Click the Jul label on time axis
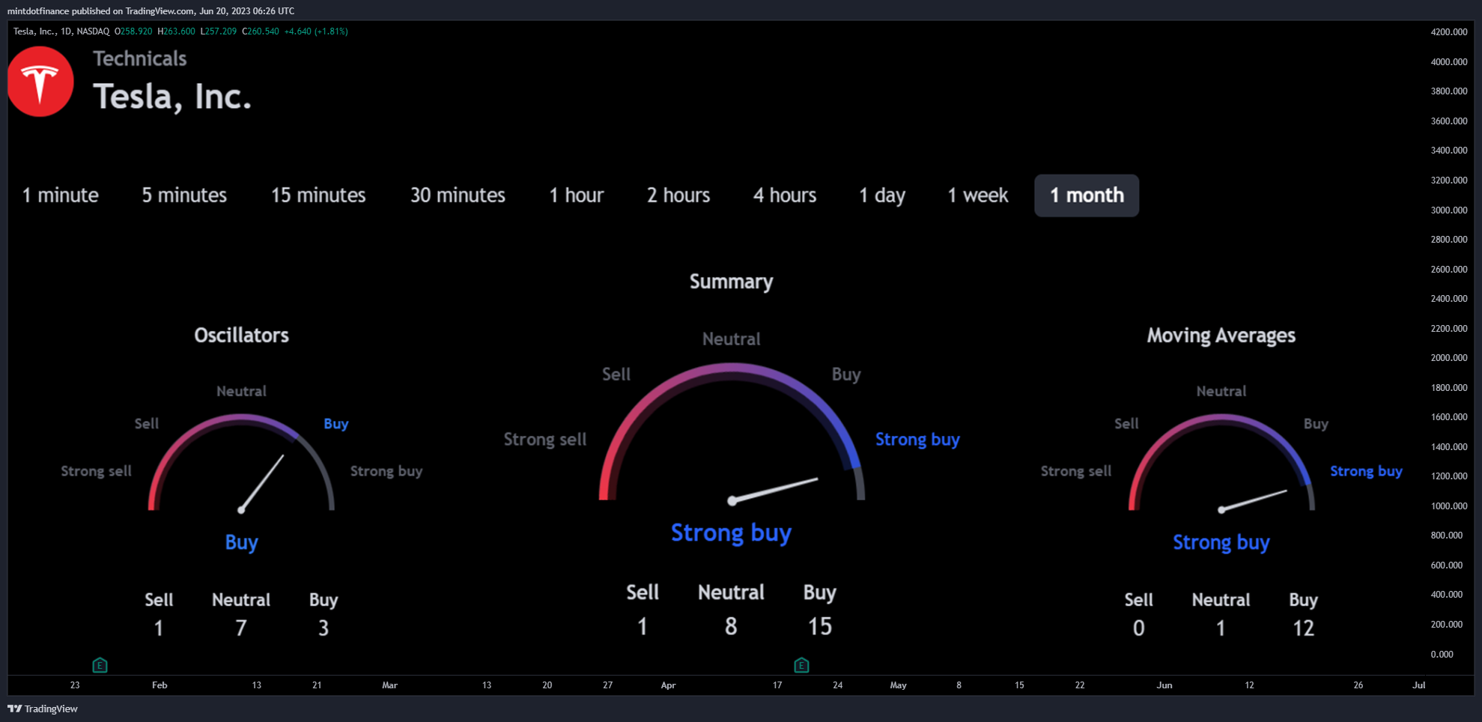The height and width of the screenshot is (722, 1482). [1418, 685]
